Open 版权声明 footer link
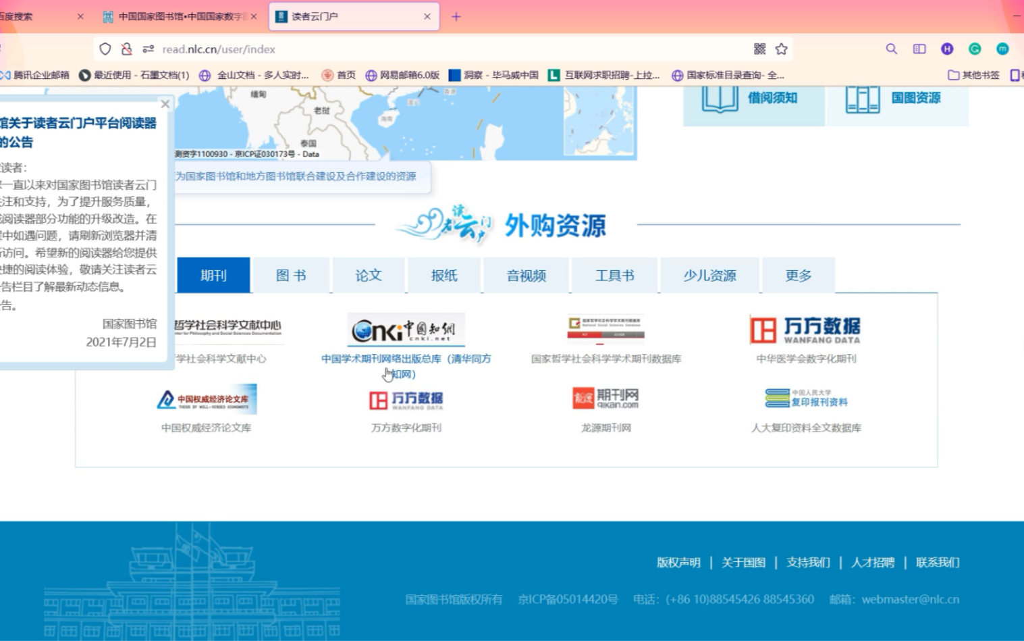This screenshot has width=1024, height=641. point(678,562)
